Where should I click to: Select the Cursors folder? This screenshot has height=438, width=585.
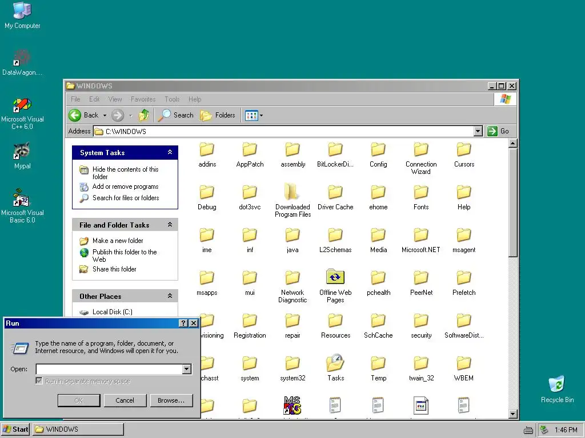[x=464, y=155]
